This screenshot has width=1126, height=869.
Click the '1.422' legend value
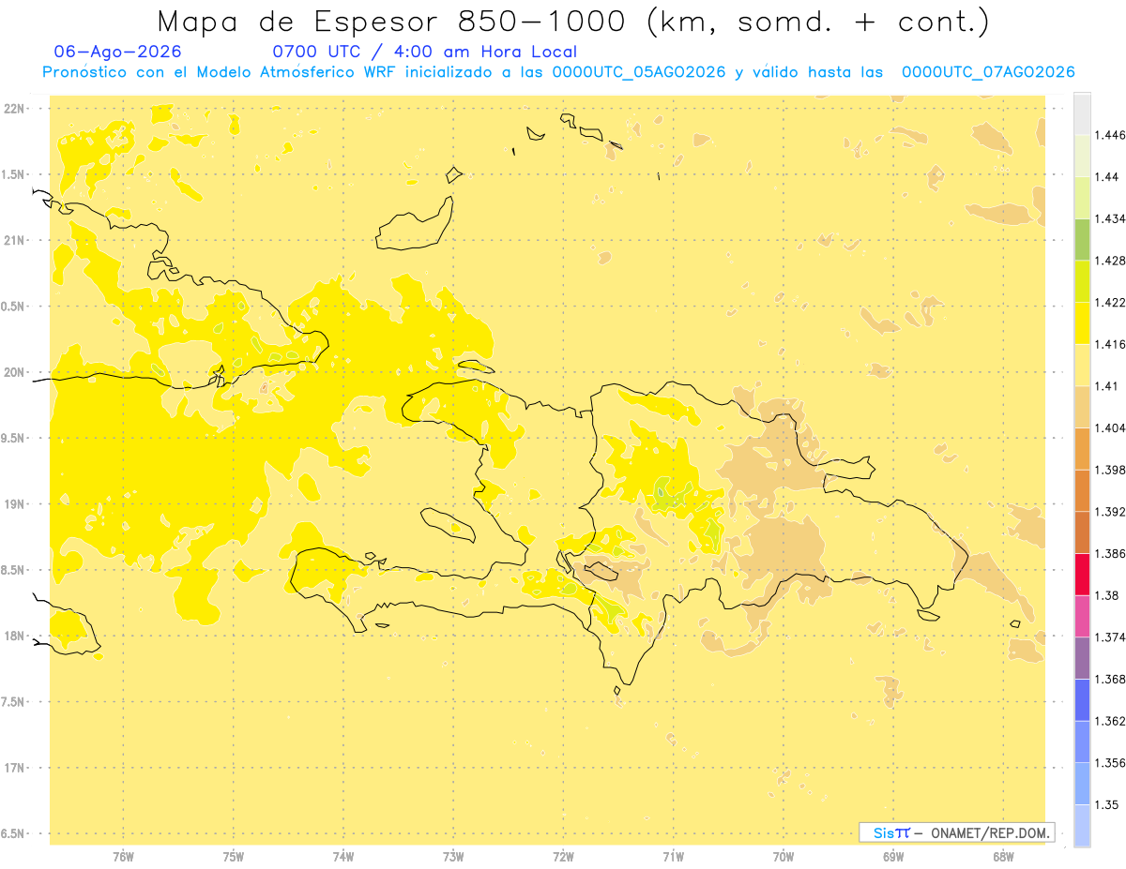pos(1110,303)
